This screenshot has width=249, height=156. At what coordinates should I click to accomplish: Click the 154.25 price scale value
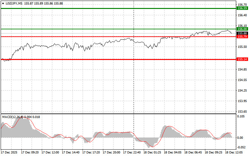tap(242, 91)
